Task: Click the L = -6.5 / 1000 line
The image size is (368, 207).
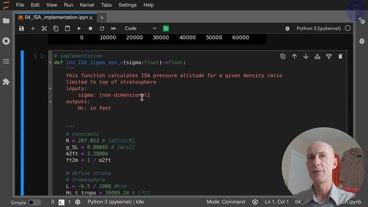Action: click(x=96, y=186)
